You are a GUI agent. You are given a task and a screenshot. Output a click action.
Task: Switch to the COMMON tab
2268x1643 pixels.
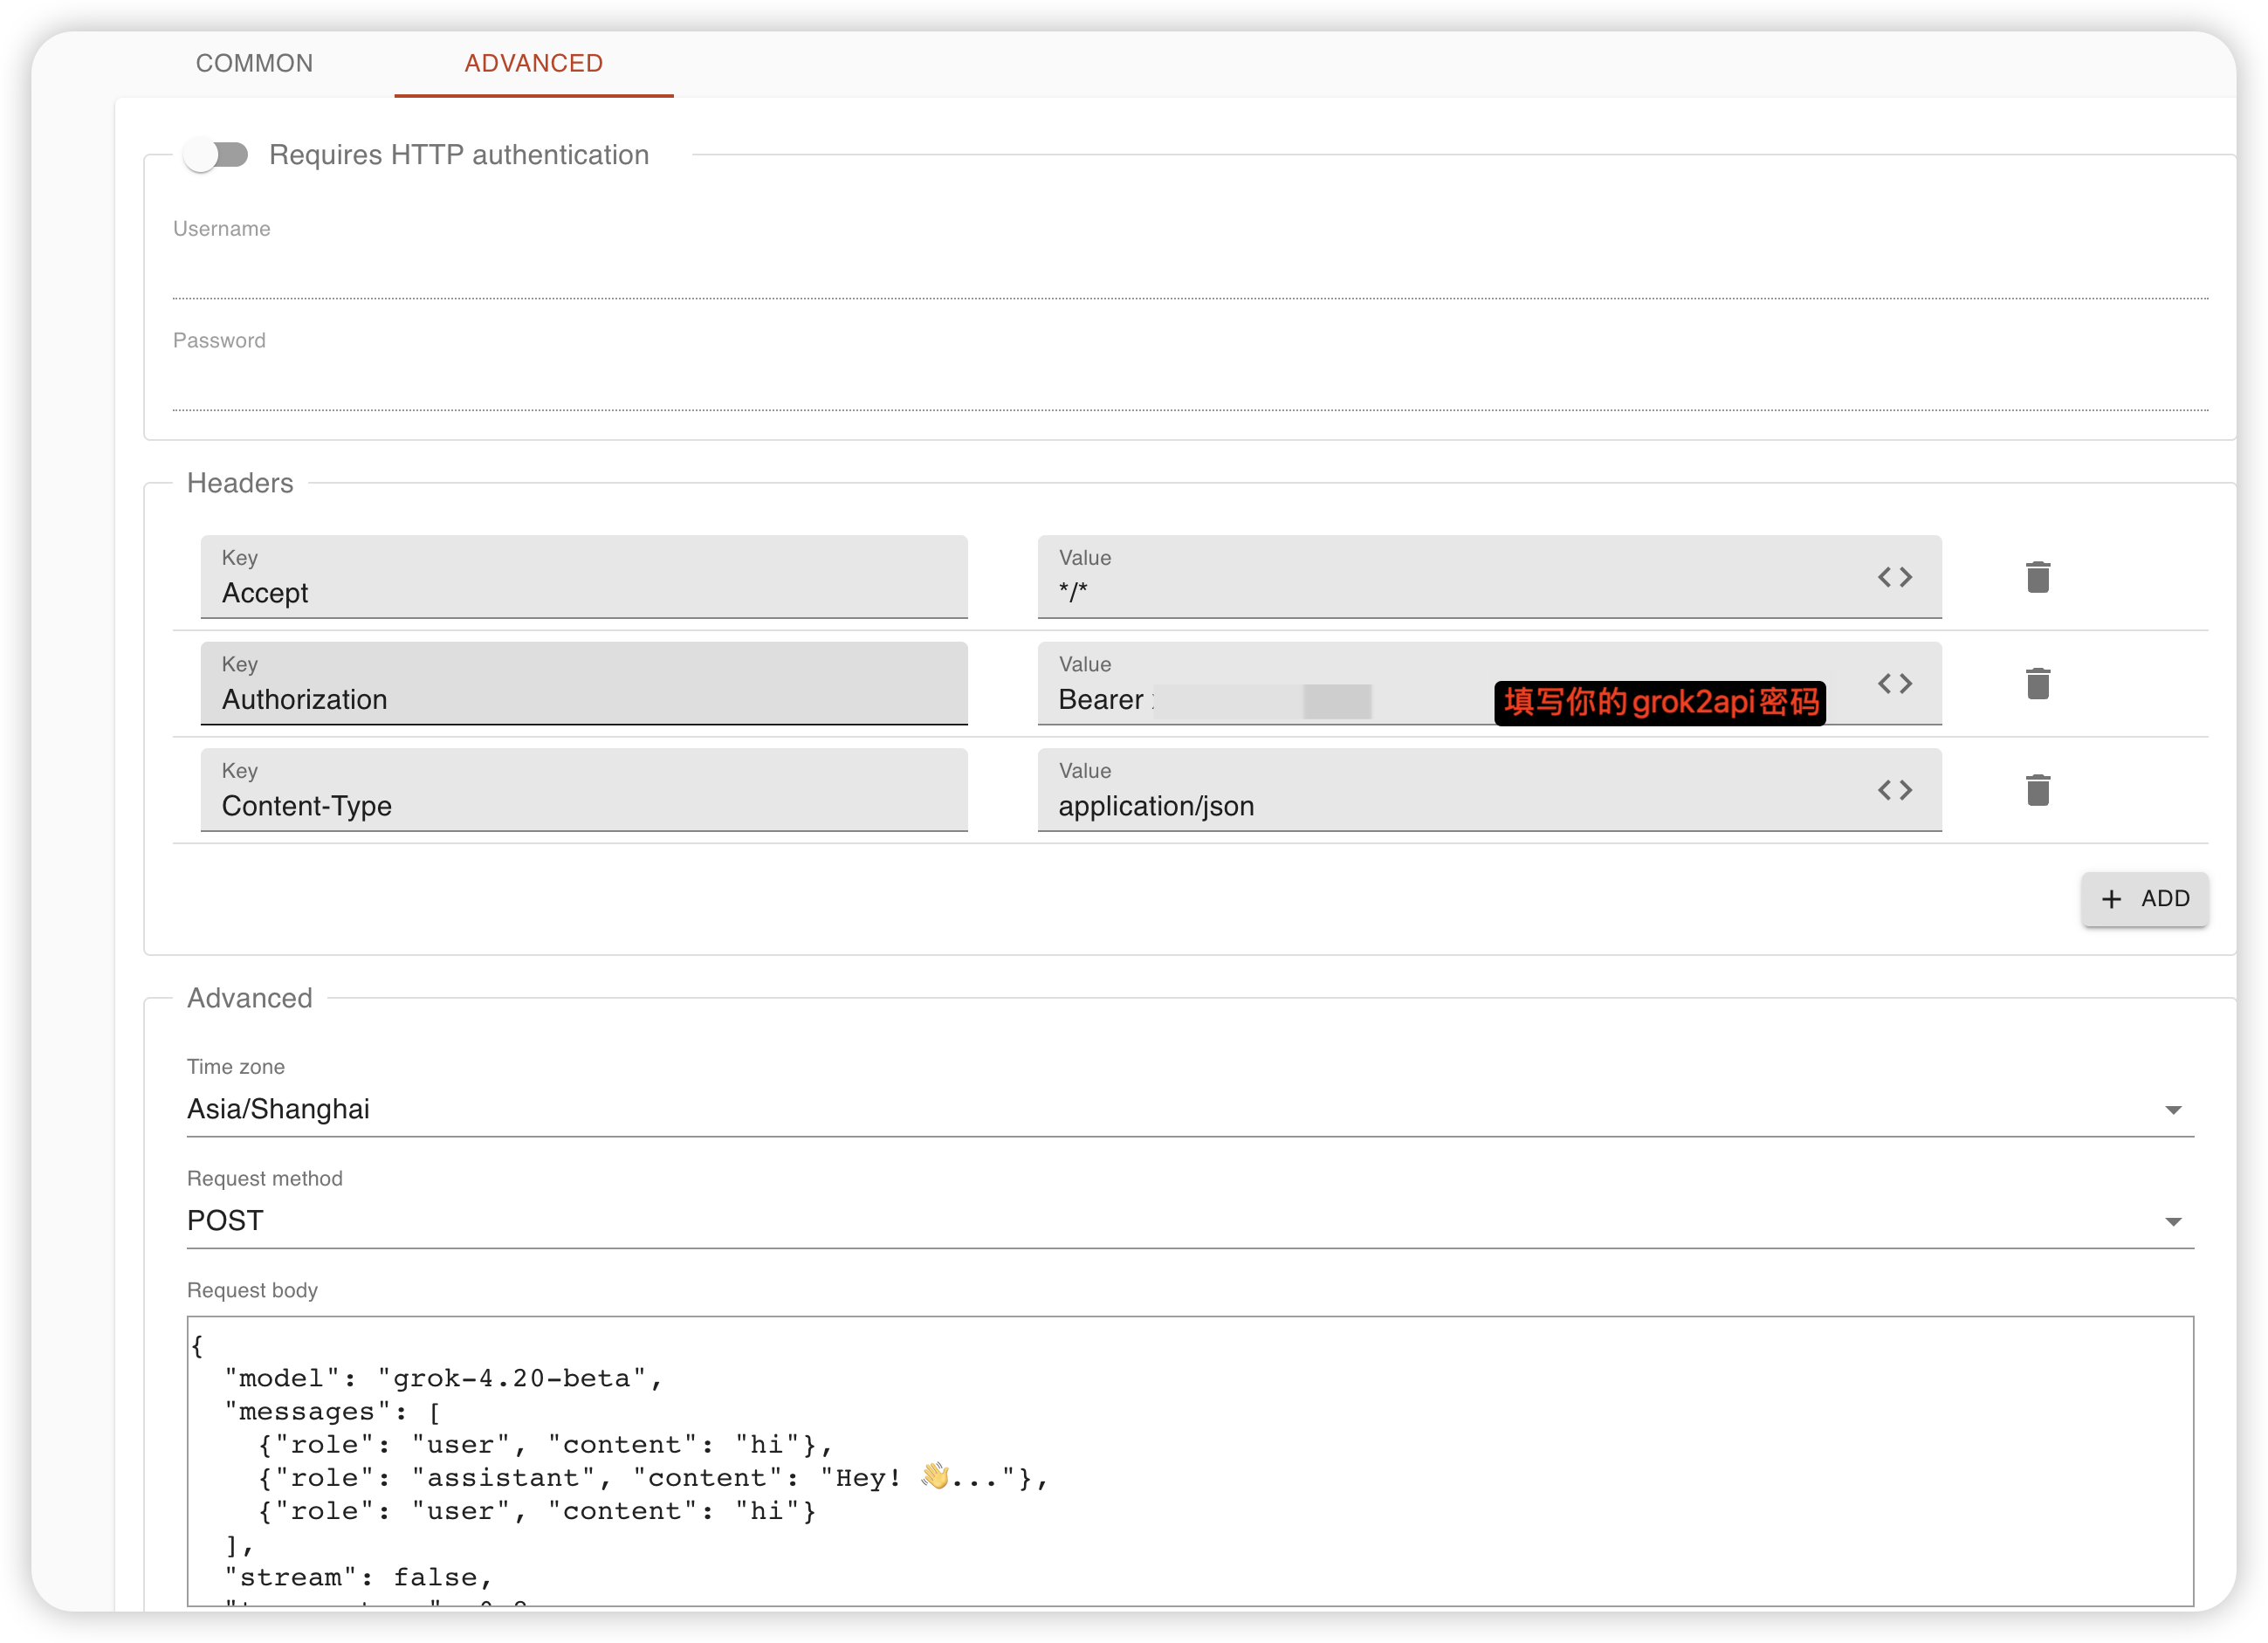point(254,63)
